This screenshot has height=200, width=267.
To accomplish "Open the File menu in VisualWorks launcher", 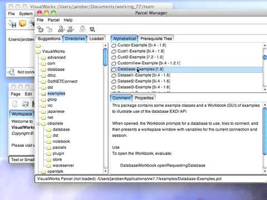I will (11, 14).
